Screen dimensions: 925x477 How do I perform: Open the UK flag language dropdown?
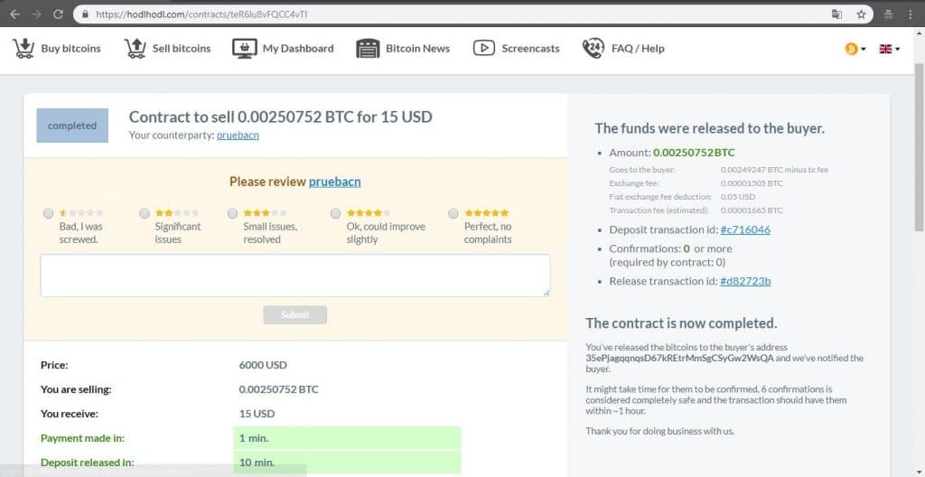(x=890, y=49)
